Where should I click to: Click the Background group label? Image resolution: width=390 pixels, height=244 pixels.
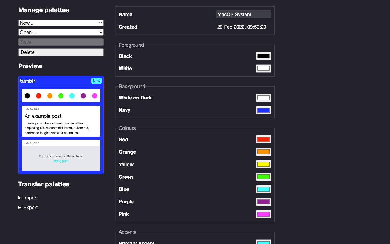pyautogui.click(x=132, y=86)
